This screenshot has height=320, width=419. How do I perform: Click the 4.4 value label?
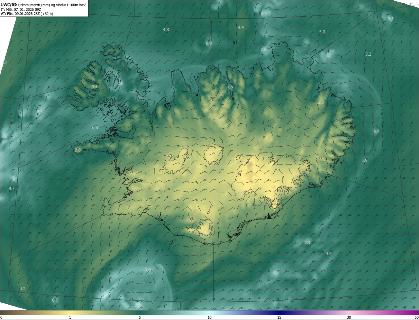point(241,27)
